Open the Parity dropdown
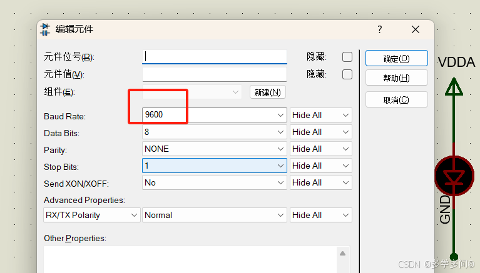The height and width of the screenshot is (273, 480). coord(215,149)
